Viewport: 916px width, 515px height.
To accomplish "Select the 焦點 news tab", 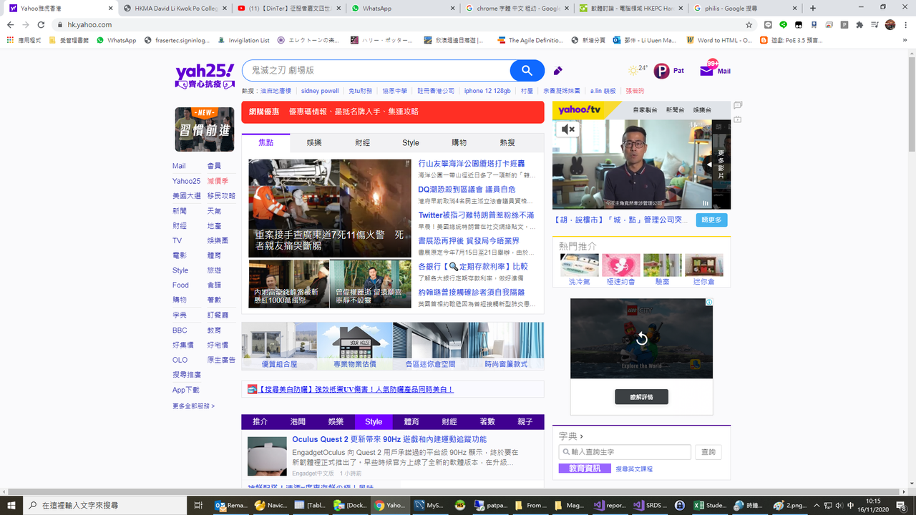I will pos(266,142).
